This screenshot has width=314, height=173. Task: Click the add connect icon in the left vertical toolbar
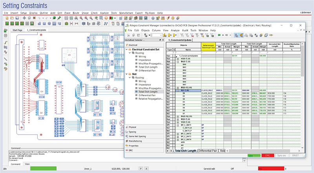coord(5,42)
